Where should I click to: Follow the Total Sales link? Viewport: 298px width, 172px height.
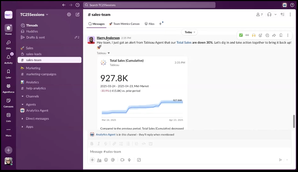click(x=184, y=42)
